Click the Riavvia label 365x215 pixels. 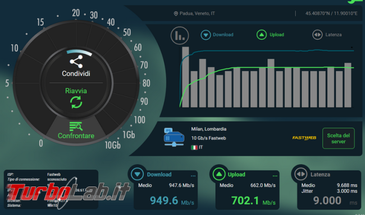[x=76, y=91]
